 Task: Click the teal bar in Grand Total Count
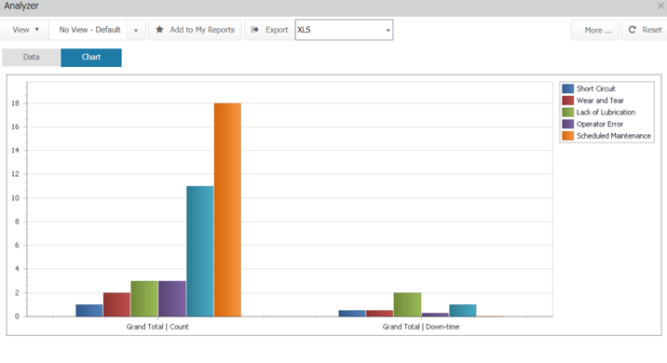(200, 251)
